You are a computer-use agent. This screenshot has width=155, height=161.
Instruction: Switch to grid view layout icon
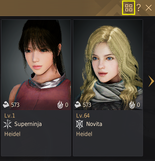(129, 8)
